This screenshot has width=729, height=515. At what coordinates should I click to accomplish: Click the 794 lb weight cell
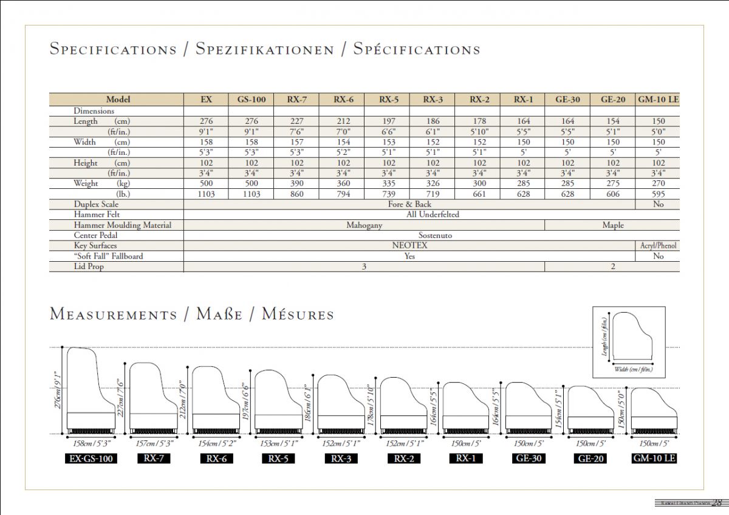tap(342, 194)
